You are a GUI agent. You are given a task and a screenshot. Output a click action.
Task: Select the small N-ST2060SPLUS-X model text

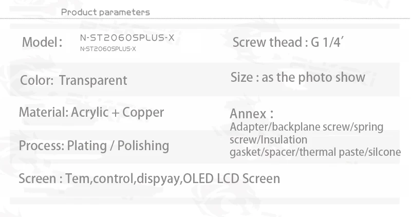click(108, 49)
